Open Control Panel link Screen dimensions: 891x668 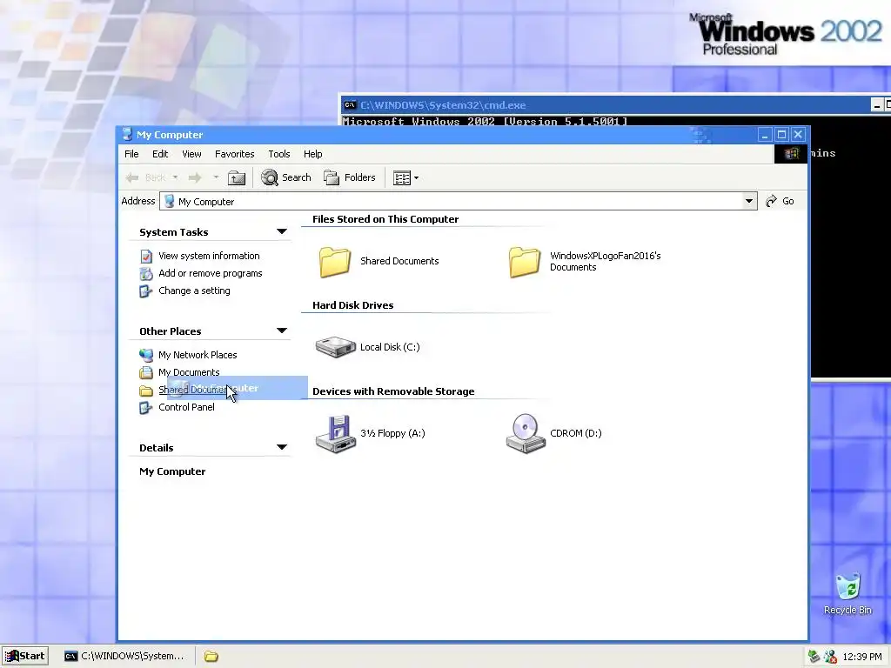pyautogui.click(x=186, y=407)
